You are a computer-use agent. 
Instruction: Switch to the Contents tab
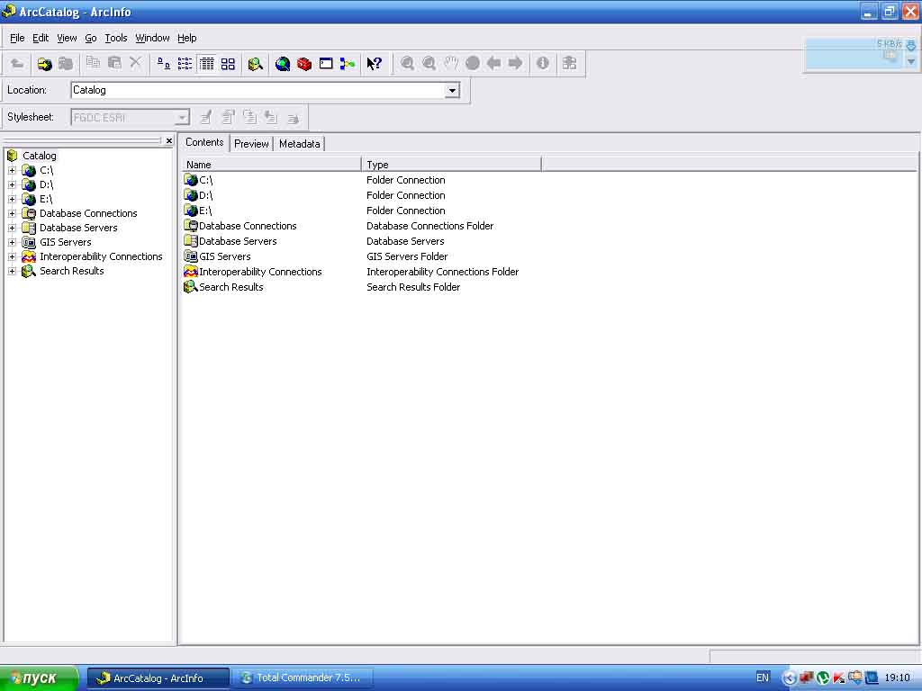click(x=204, y=142)
